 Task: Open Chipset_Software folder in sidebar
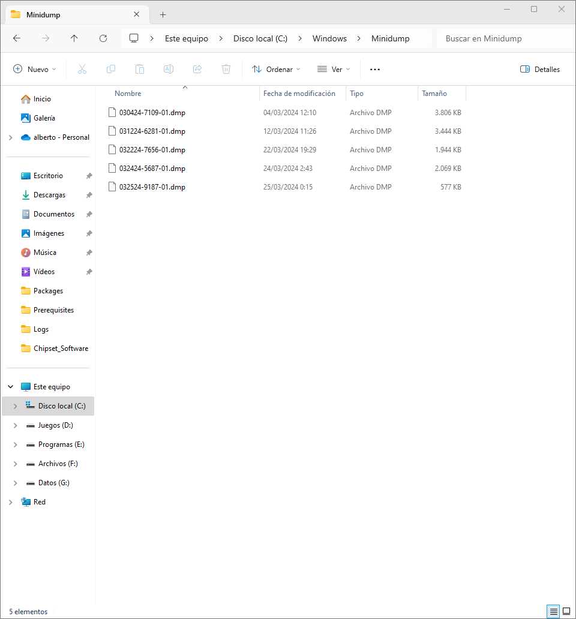55,348
